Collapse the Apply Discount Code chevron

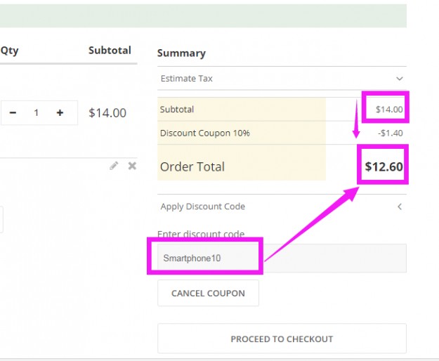399,206
